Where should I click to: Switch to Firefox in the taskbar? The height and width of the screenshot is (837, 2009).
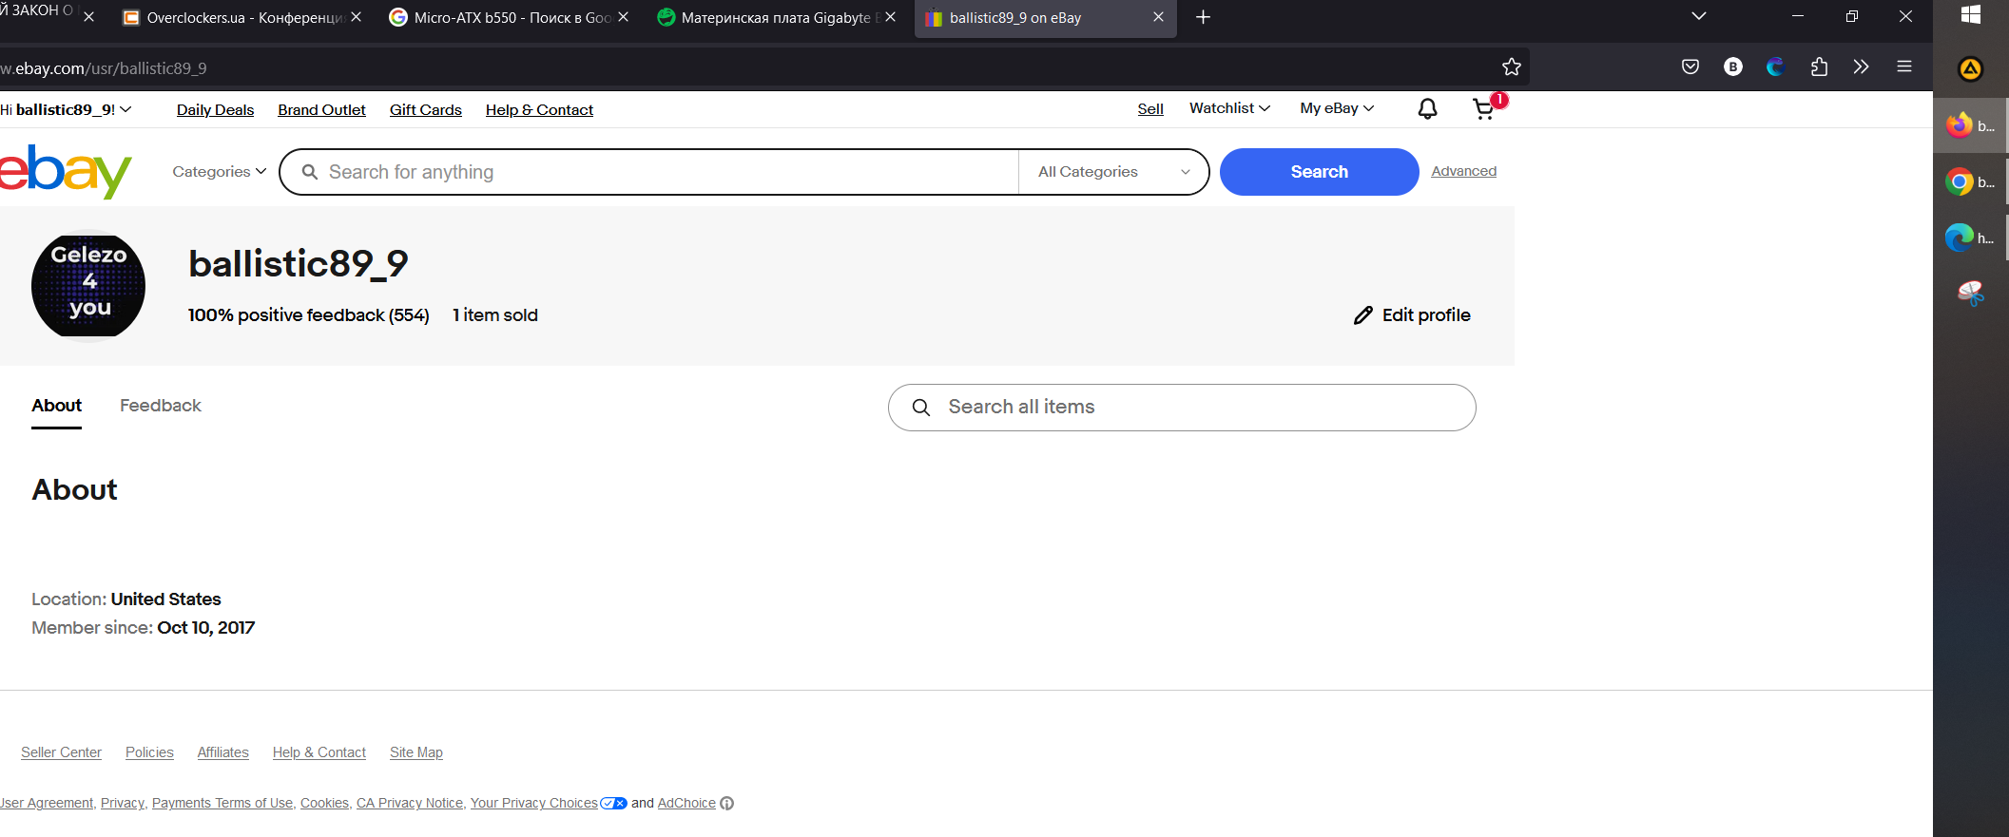[1970, 124]
